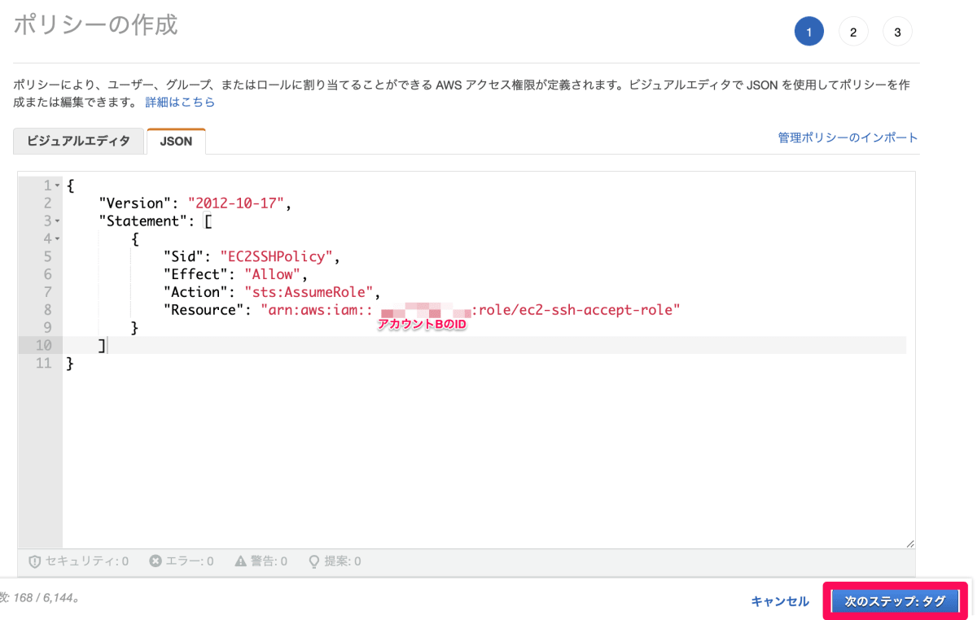The width and height of the screenshot is (977, 620).
Task: Click the "Action" key text
Action: click(195, 292)
